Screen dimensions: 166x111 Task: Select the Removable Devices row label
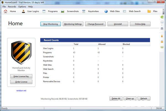pyautogui.click(x=51, y=81)
